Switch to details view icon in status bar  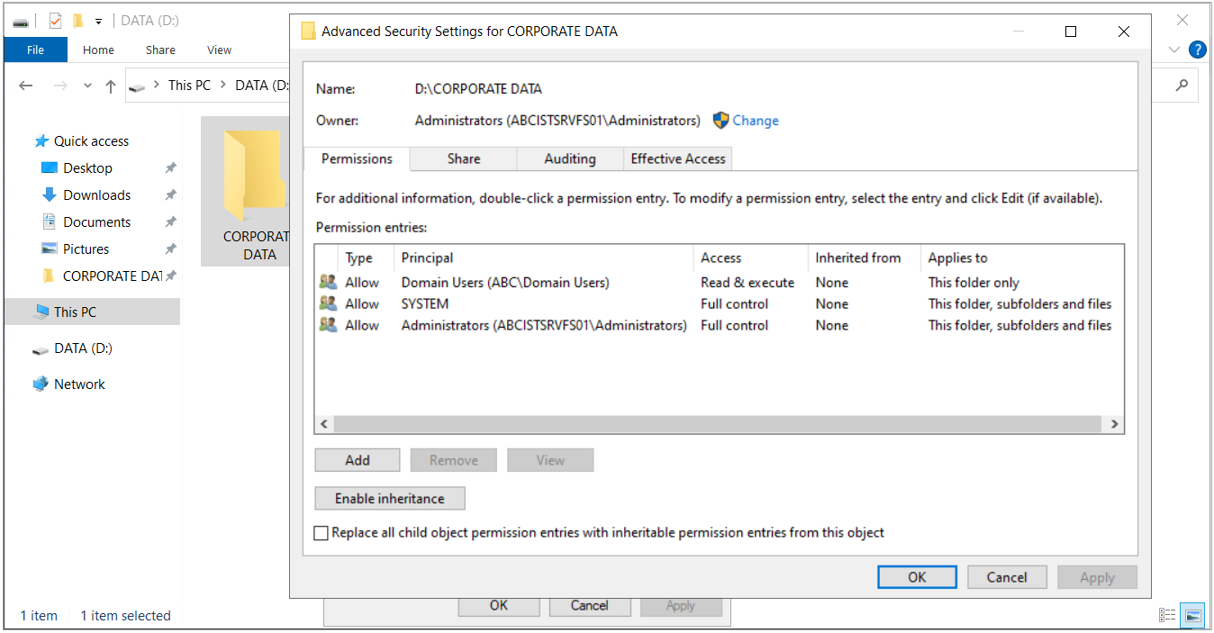pyautogui.click(x=1167, y=615)
